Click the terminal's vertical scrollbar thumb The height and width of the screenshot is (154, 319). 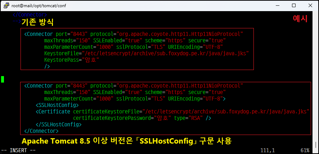coord(316,145)
